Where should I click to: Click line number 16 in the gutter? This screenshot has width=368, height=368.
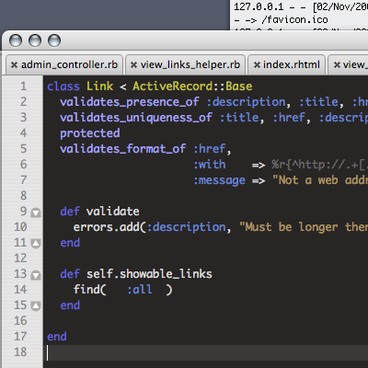20,321
